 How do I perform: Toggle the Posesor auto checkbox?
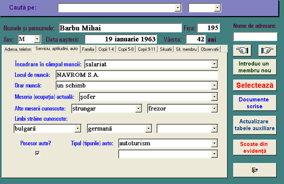pyautogui.click(x=37, y=153)
